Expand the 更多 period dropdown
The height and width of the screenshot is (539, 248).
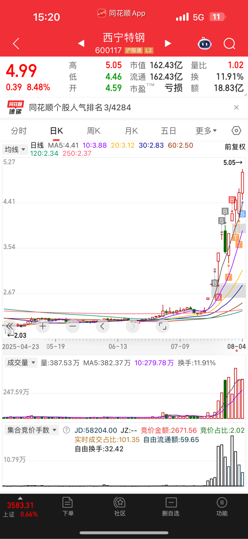[x=206, y=131]
